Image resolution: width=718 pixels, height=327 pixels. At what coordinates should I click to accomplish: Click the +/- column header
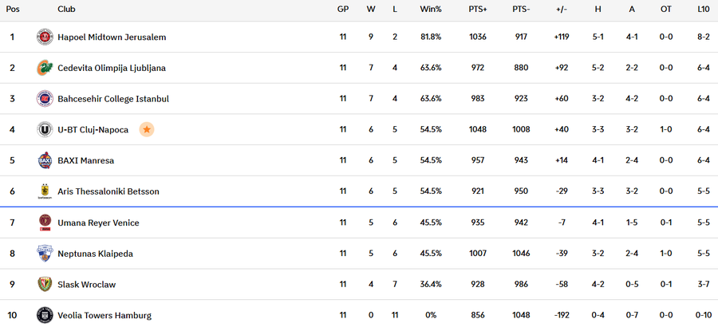[x=561, y=10]
